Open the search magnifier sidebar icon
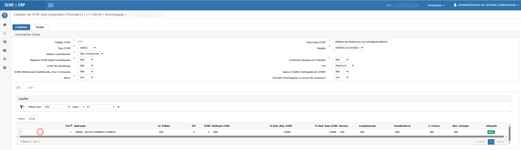521x150 pixels. point(5,59)
